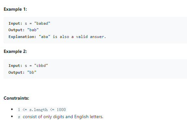The width and height of the screenshot is (187, 124).
Task: Click the bold 'Explanation:' label
Action: pyautogui.click(x=22, y=37)
